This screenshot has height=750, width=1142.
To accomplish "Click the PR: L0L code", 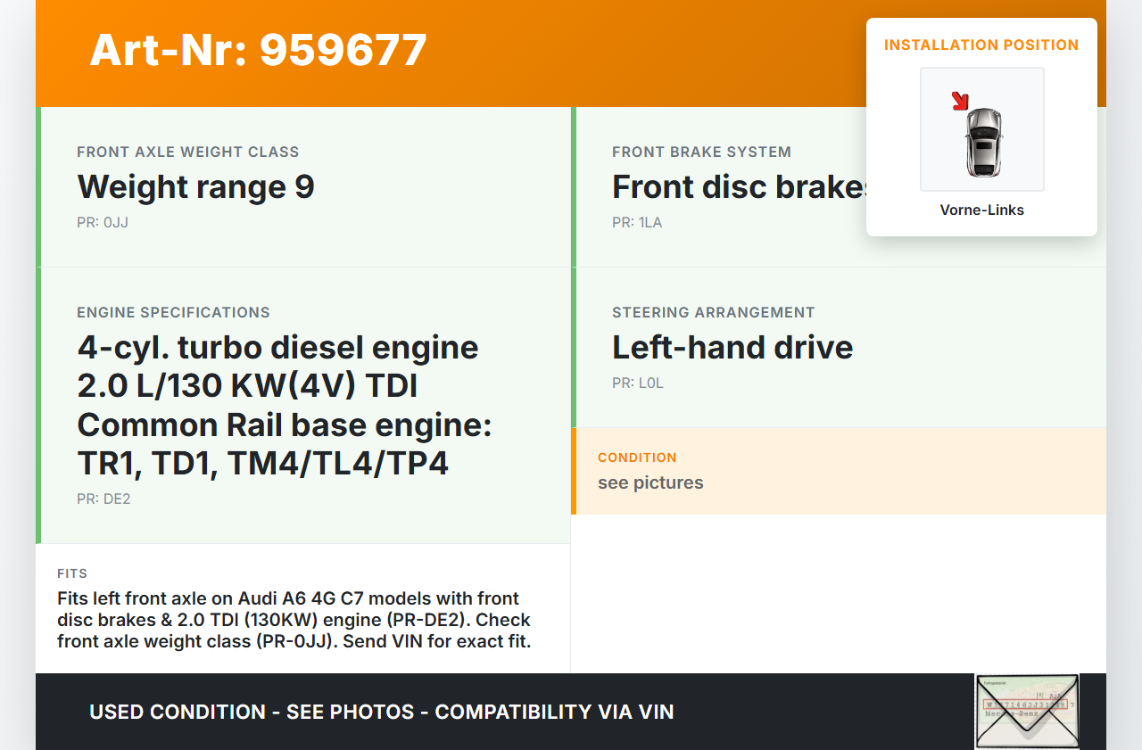I will [637, 383].
